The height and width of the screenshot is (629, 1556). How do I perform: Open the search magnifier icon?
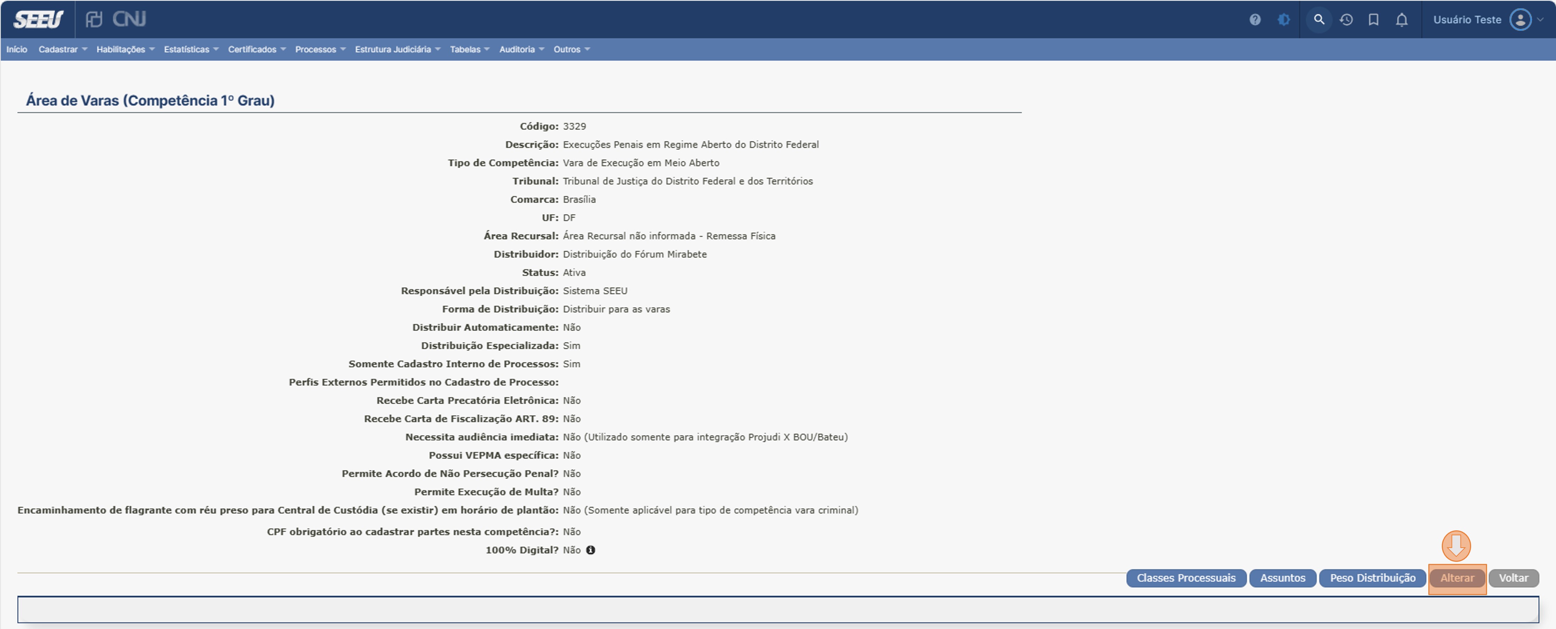pos(1319,19)
